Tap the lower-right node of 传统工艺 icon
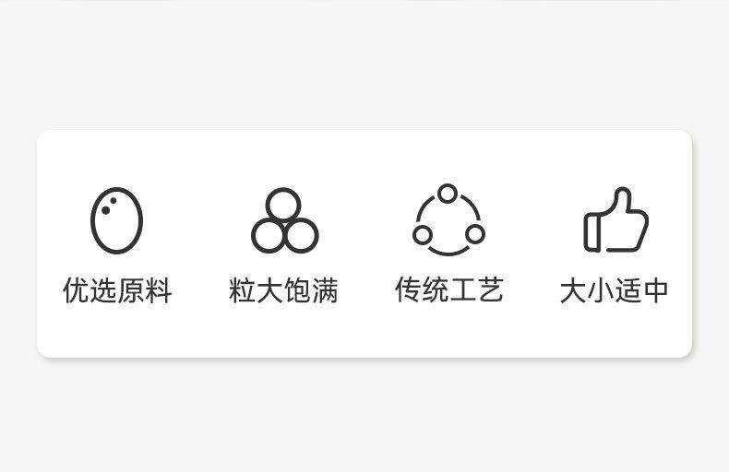The image size is (729, 472). point(475,234)
